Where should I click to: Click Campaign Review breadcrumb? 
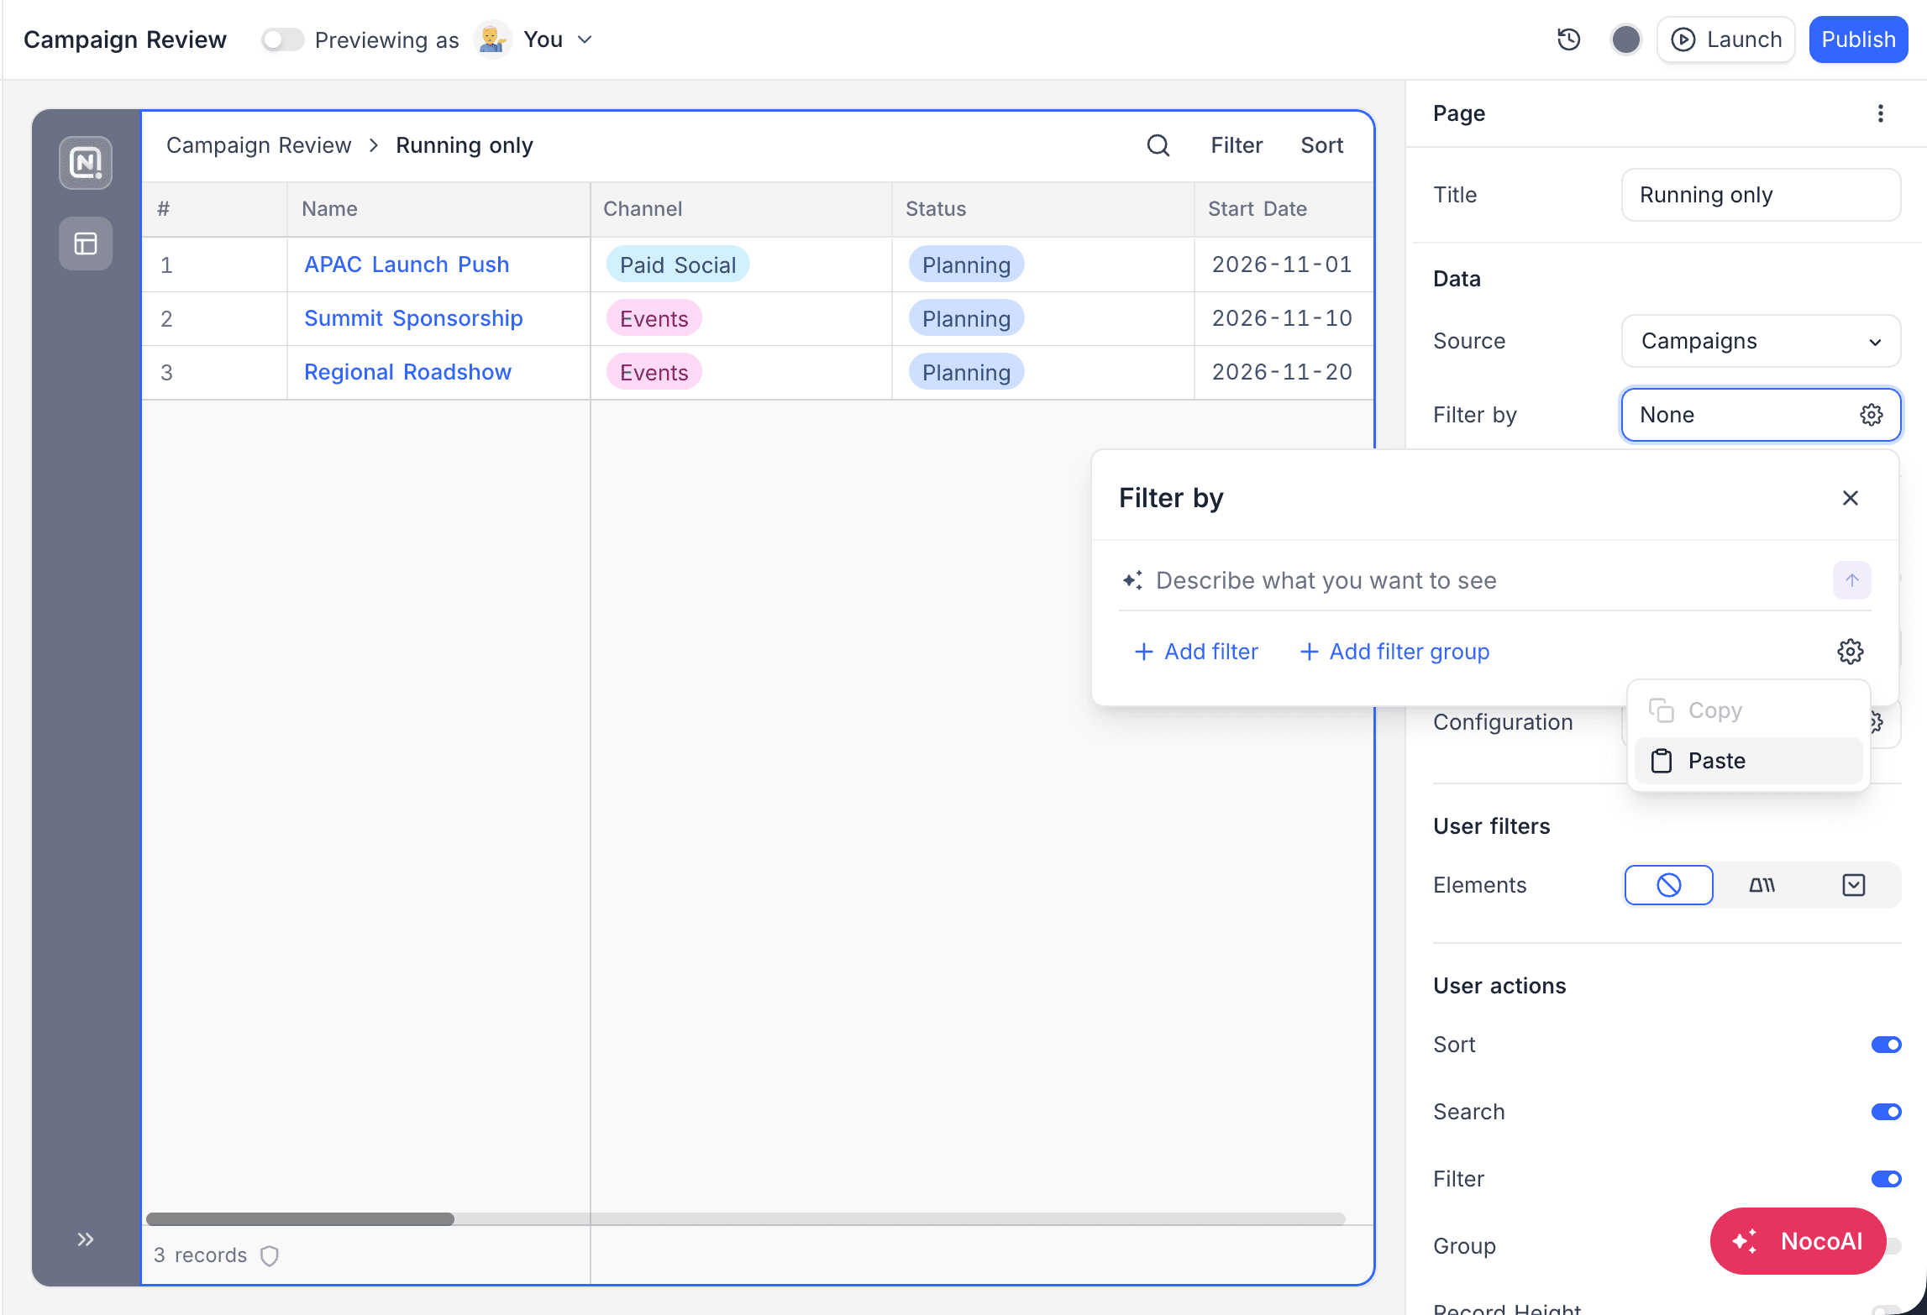(259, 145)
